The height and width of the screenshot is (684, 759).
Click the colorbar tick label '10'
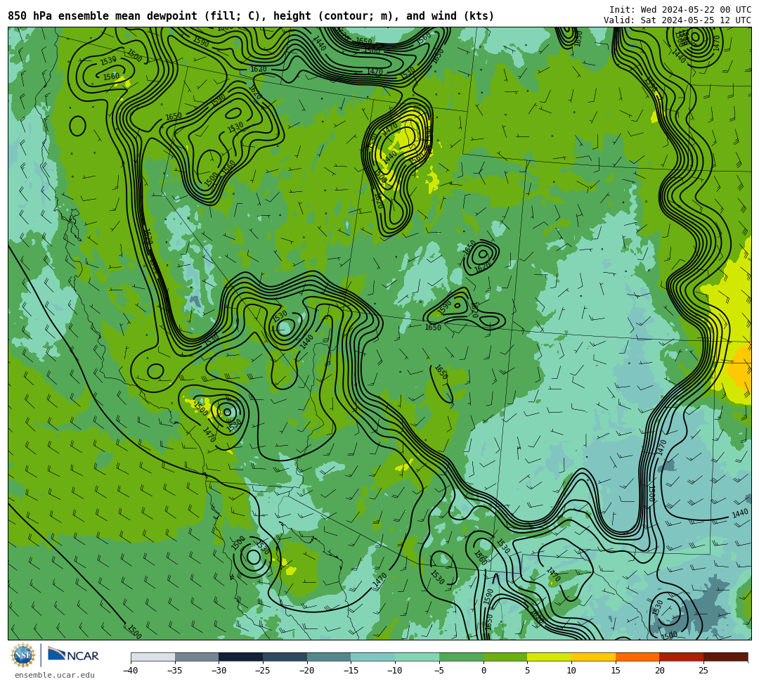point(571,671)
